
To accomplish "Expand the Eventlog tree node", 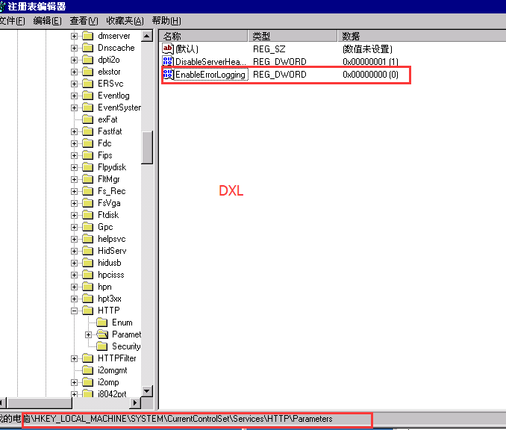I will point(74,96).
